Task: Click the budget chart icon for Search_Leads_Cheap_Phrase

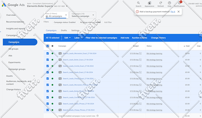Action: click(x=140, y=110)
